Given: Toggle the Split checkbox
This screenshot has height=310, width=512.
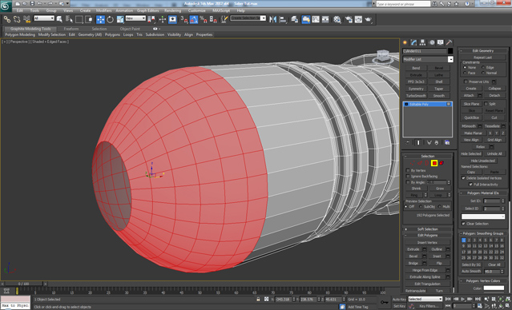Looking at the screenshot, I should click(486, 104).
